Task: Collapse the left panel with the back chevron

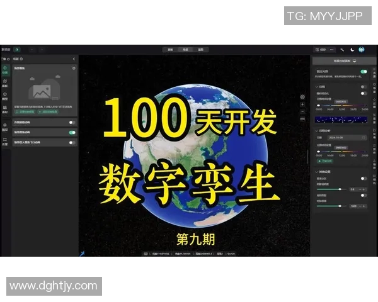Action: tap(74, 59)
